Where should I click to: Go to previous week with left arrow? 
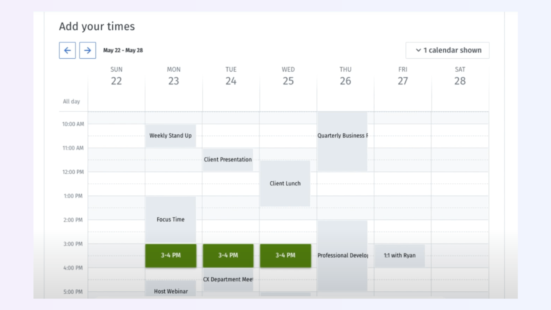(x=67, y=50)
